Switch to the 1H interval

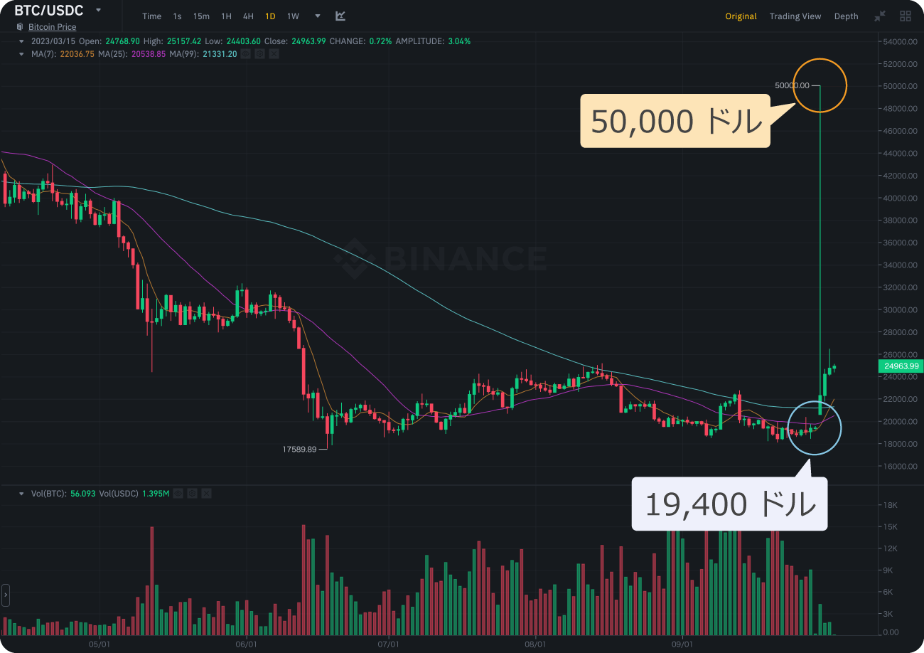pyautogui.click(x=226, y=16)
